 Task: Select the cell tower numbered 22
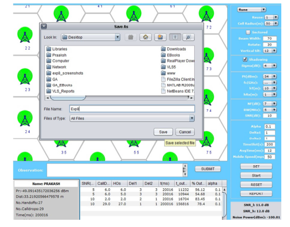pos(25,36)
